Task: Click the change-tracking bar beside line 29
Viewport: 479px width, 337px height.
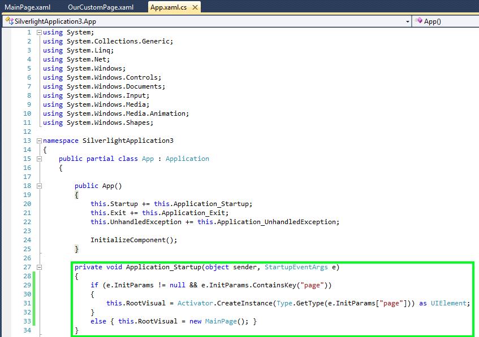Action: (33, 285)
